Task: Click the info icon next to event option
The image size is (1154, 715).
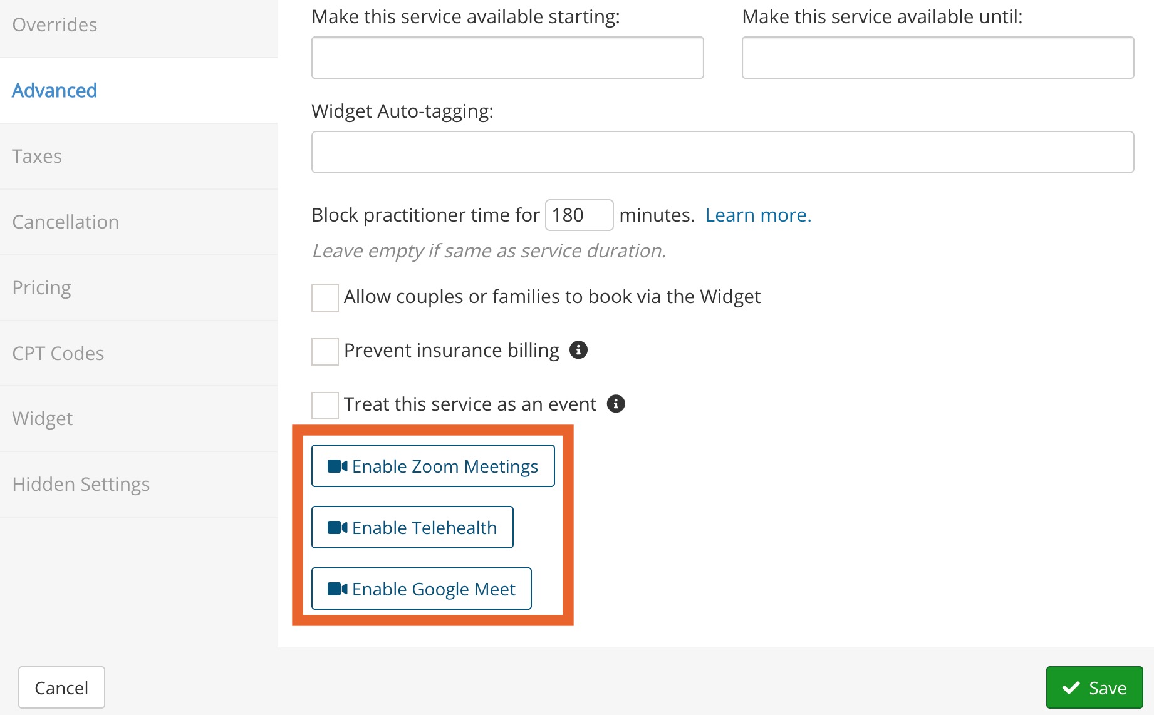Action: [616, 404]
